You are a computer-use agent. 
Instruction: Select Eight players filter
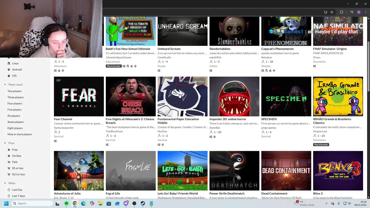pos(15,128)
